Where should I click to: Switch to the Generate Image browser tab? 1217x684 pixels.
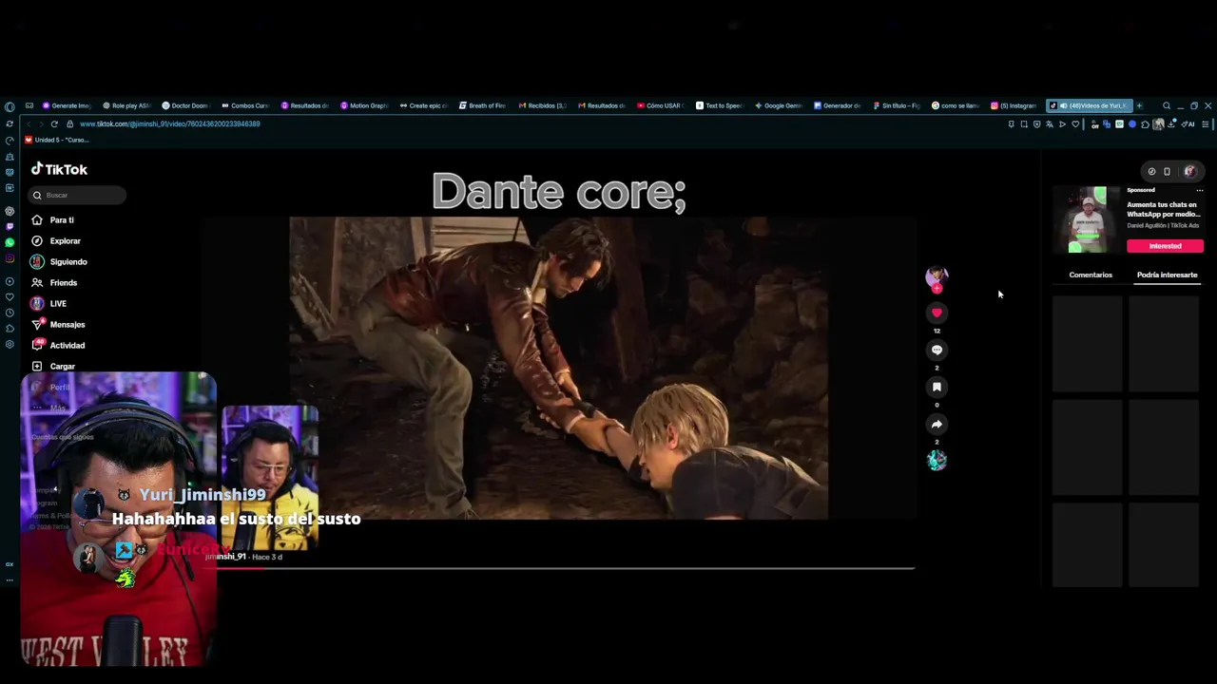click(66, 105)
